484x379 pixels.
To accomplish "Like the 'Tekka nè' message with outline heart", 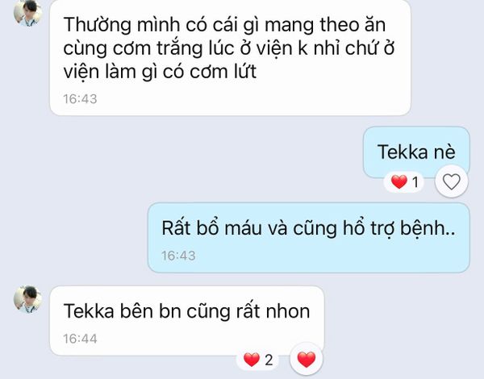I will click(x=451, y=181).
